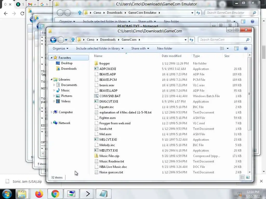This screenshot has height=199, width=266.
Task: Open the Share with dropdown in GameCom window
Action: pos(140,48)
